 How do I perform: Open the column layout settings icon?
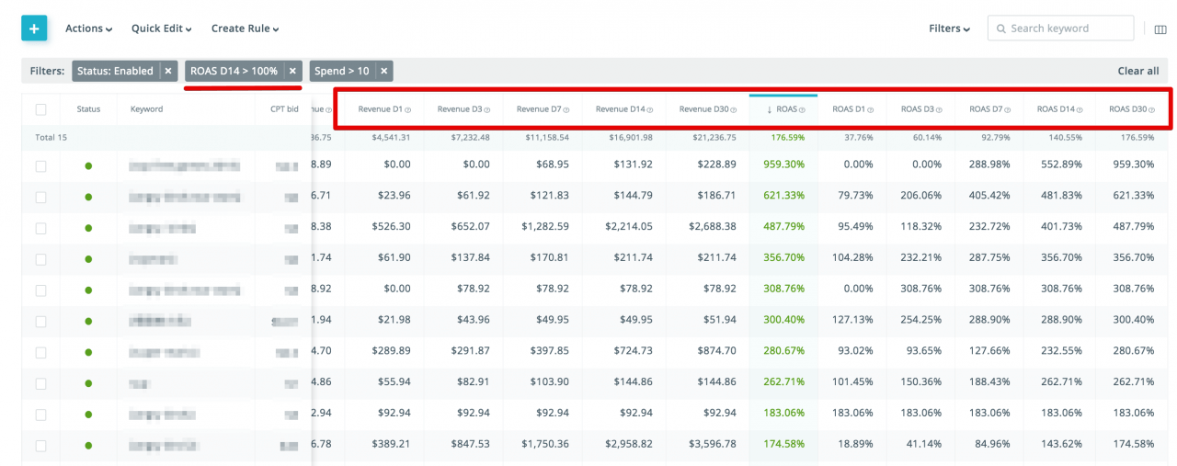[x=1160, y=29]
